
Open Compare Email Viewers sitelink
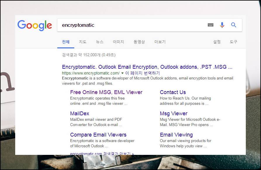coord(98,135)
